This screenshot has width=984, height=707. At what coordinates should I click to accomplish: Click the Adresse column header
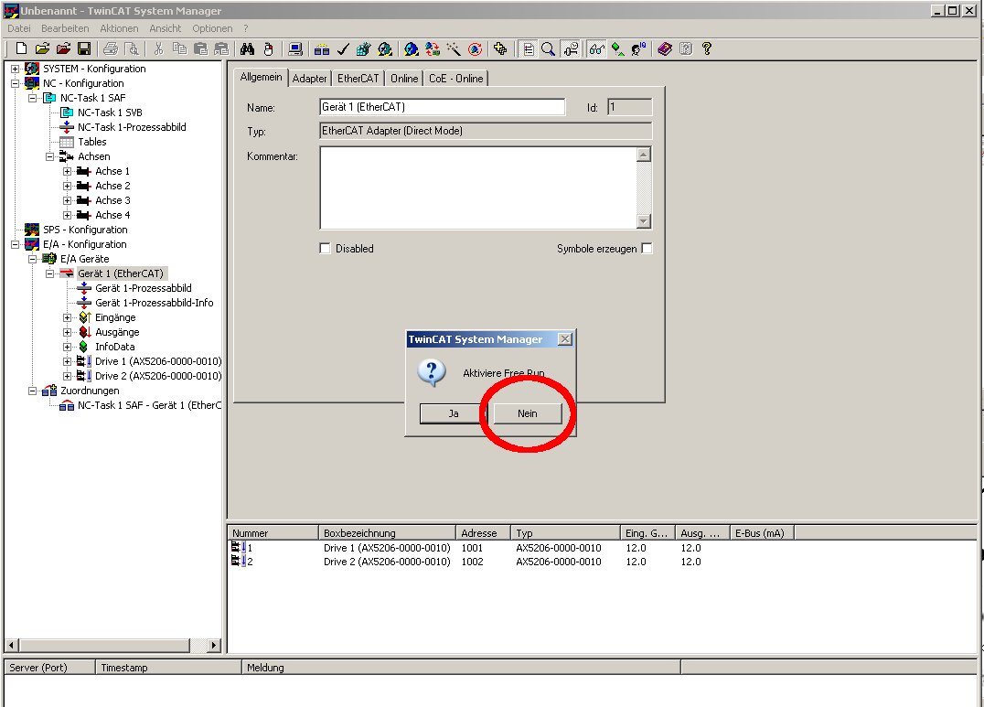coord(483,533)
